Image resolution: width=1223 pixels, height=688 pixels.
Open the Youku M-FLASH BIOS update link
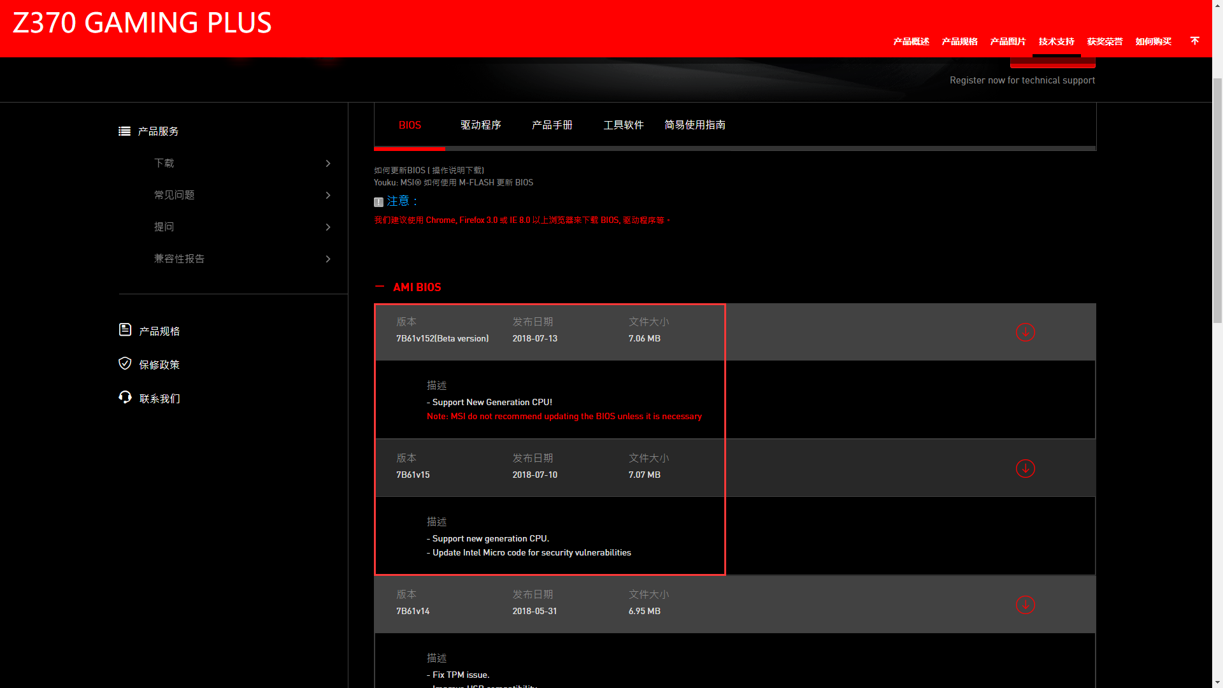(453, 182)
